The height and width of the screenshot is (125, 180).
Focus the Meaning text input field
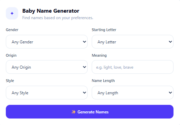coord(132,67)
